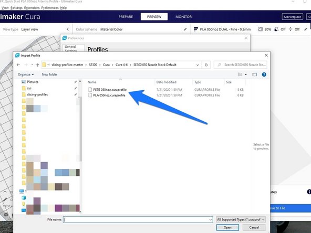Open the file type filter dropdown
This screenshot has width=311, height=233.
click(x=241, y=219)
